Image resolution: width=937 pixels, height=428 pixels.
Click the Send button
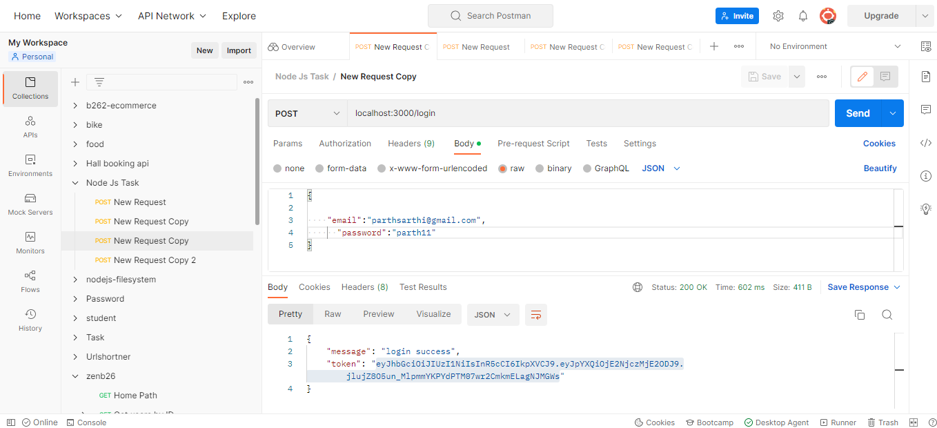click(x=858, y=113)
